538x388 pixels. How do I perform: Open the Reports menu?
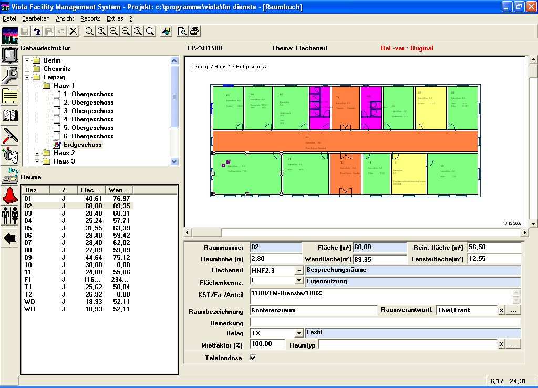[x=90, y=18]
